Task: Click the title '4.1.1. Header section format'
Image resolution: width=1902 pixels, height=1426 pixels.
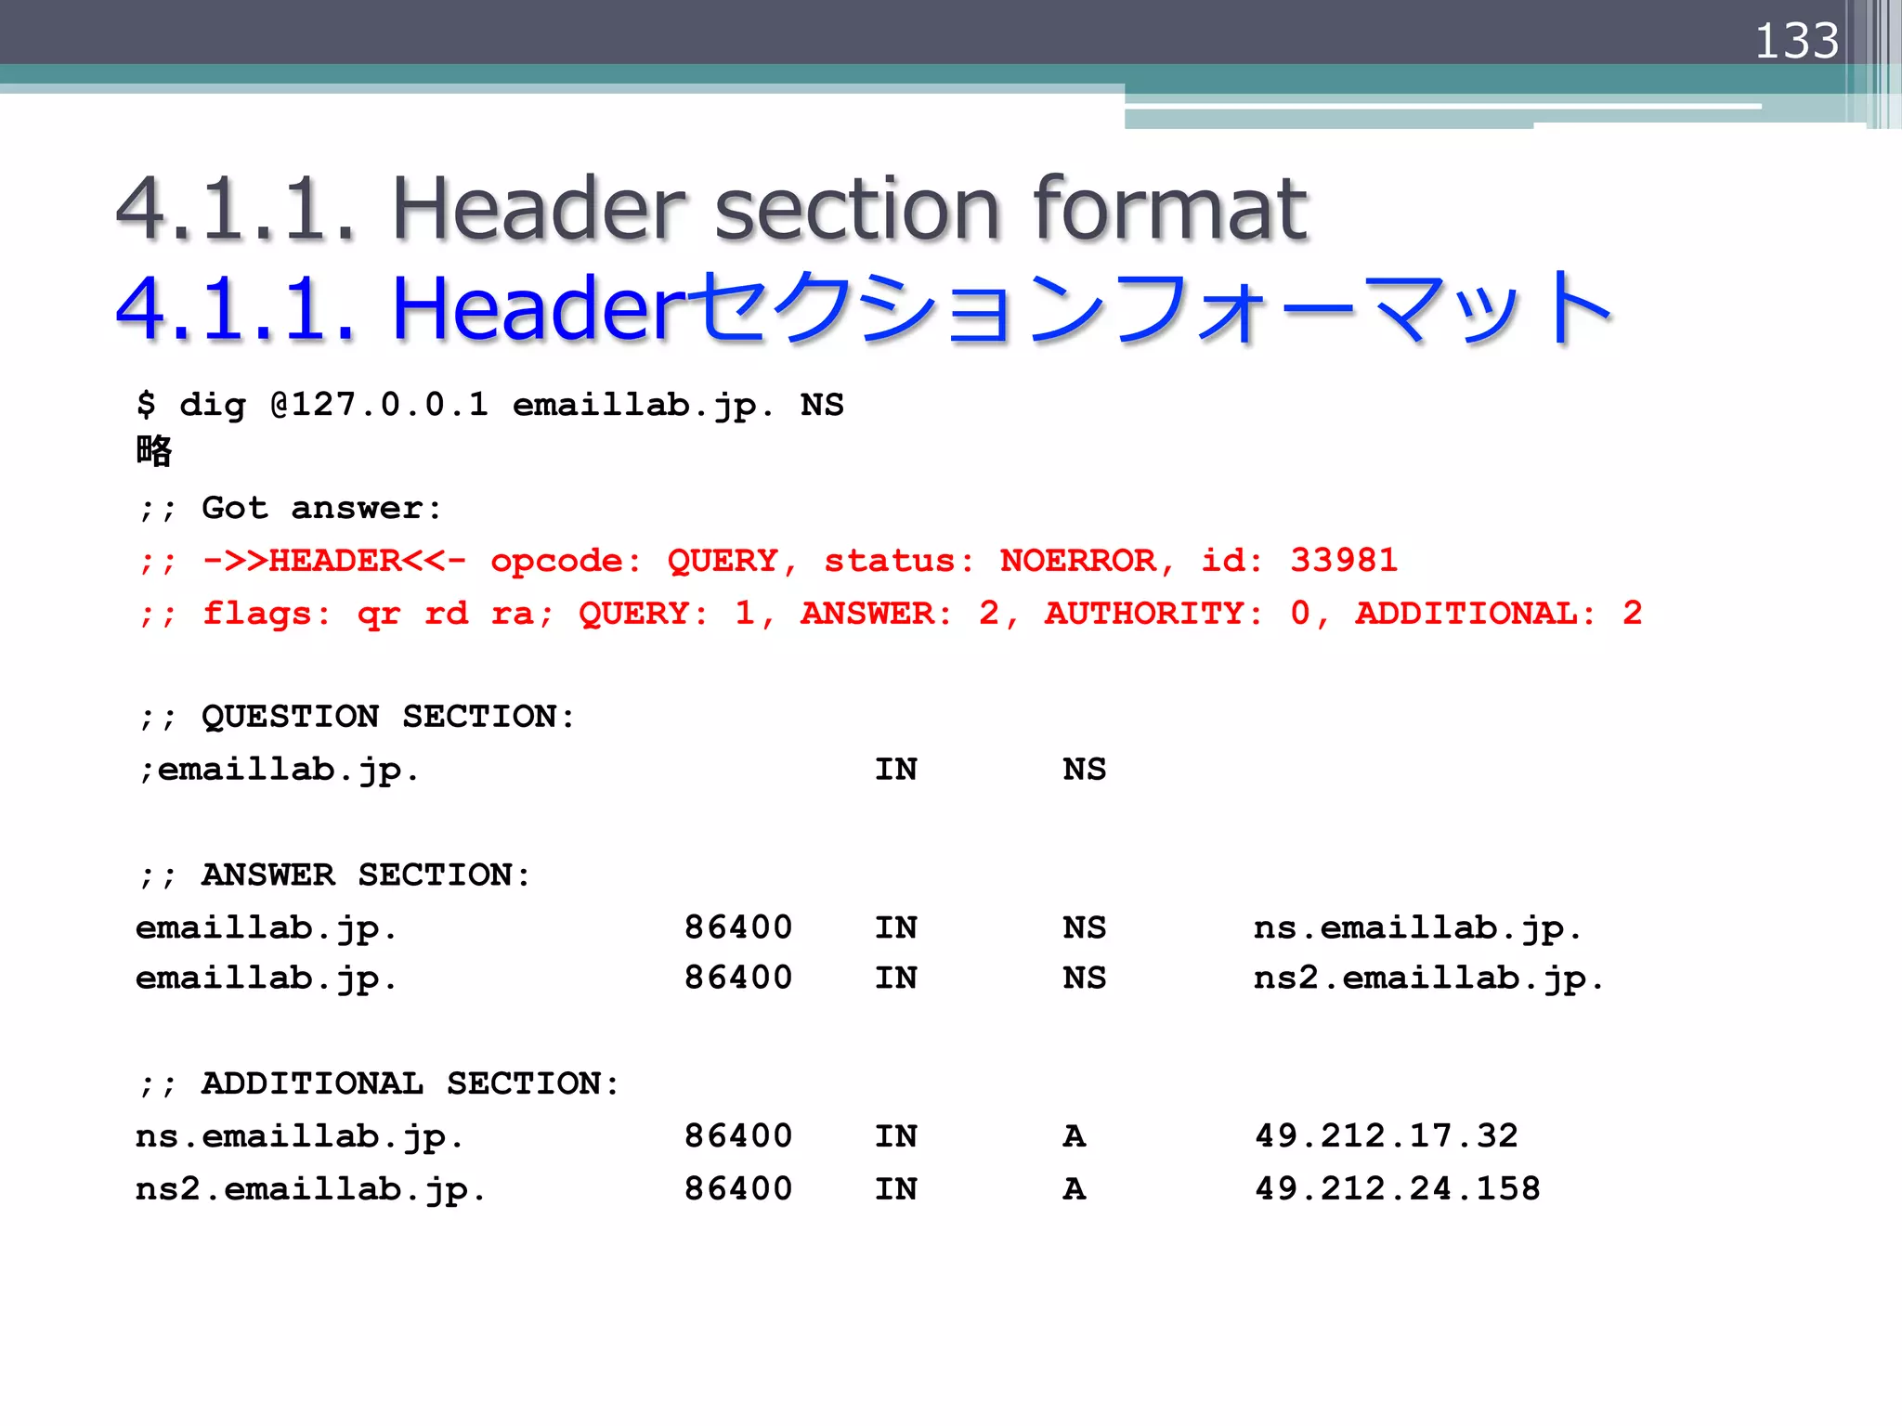Action: point(711,208)
